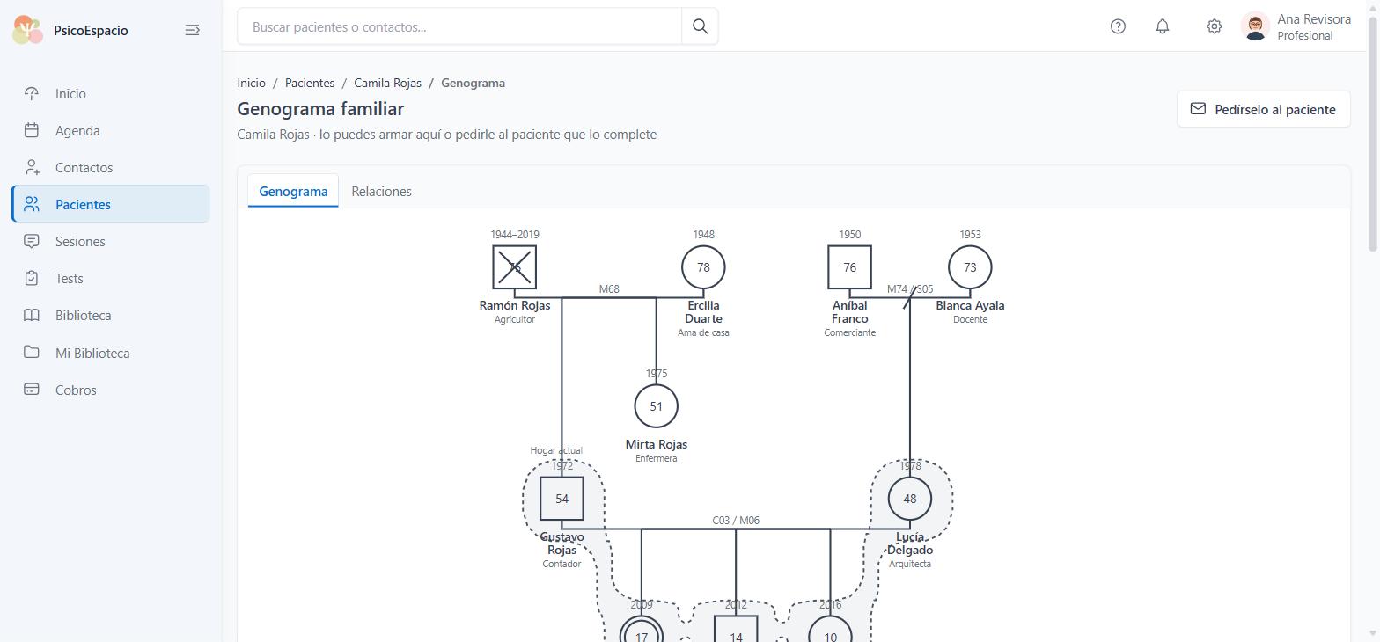The height and width of the screenshot is (642, 1380).
Task: Open the help question mark icon
Action: point(1118,26)
